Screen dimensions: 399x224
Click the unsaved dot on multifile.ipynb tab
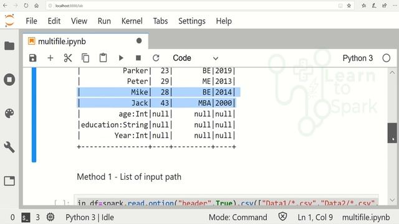139,40
